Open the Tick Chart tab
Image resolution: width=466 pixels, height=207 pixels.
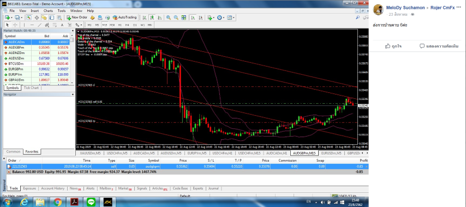click(31, 88)
